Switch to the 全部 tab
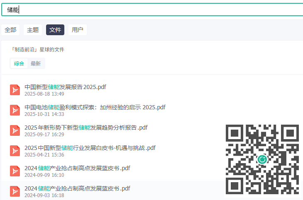The image size is (303, 200). coord(10,30)
